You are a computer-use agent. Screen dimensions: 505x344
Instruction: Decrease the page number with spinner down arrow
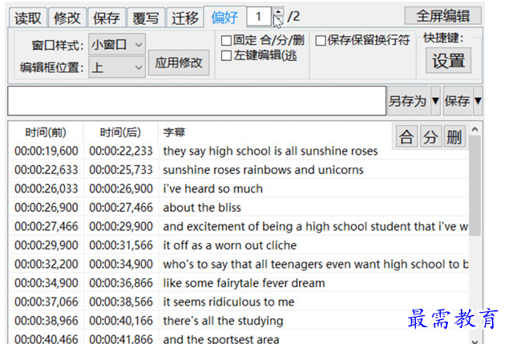(278, 21)
